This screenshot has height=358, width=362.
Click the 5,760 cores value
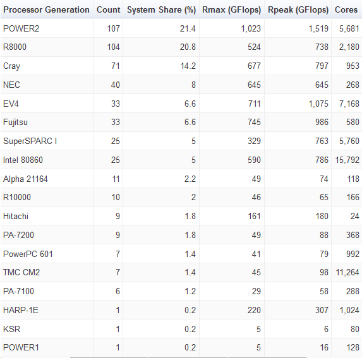coord(349,141)
